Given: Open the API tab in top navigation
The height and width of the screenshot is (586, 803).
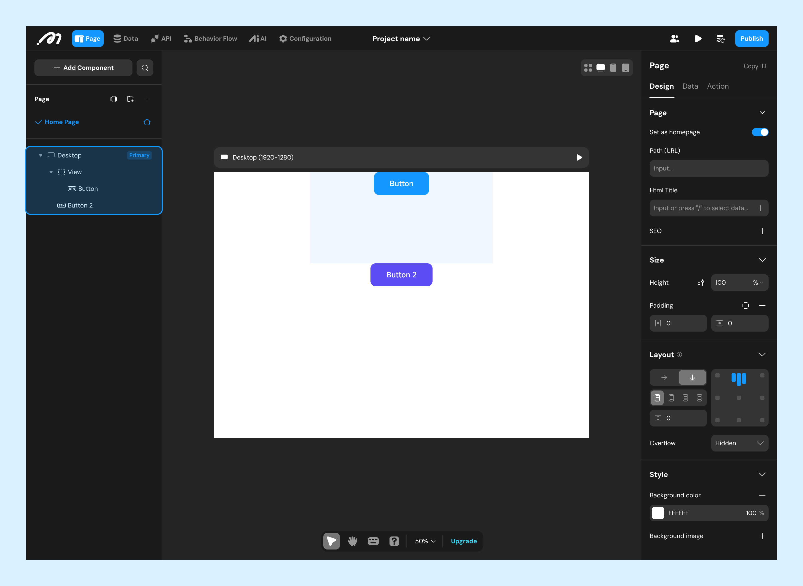Looking at the screenshot, I should pyautogui.click(x=161, y=39).
